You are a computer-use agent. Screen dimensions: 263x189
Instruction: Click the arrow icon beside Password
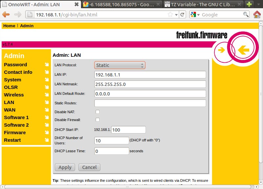(x=47, y=65)
